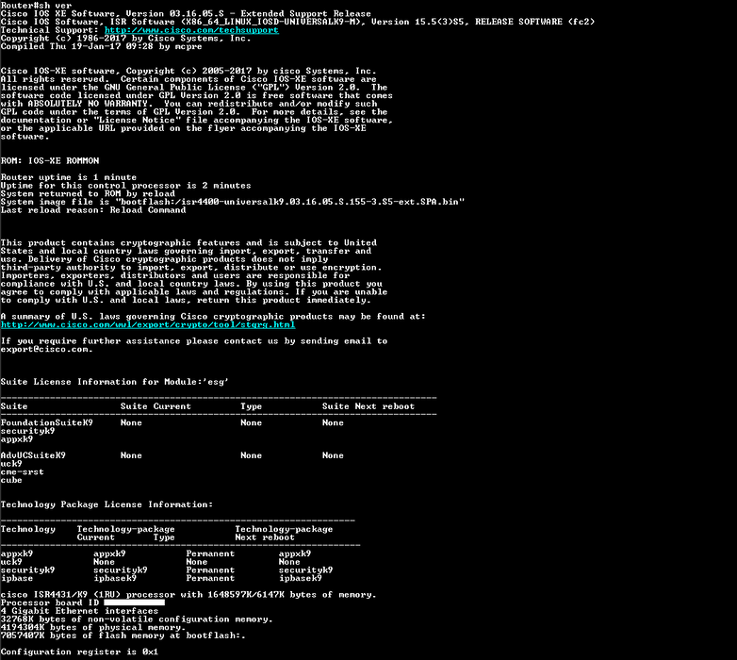
Task: Click 'Suite License Information for Module' heading
Action: (115, 382)
